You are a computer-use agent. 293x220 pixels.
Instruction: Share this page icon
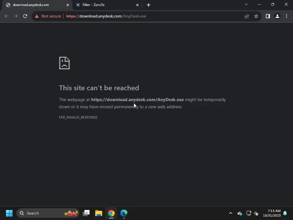click(247, 16)
